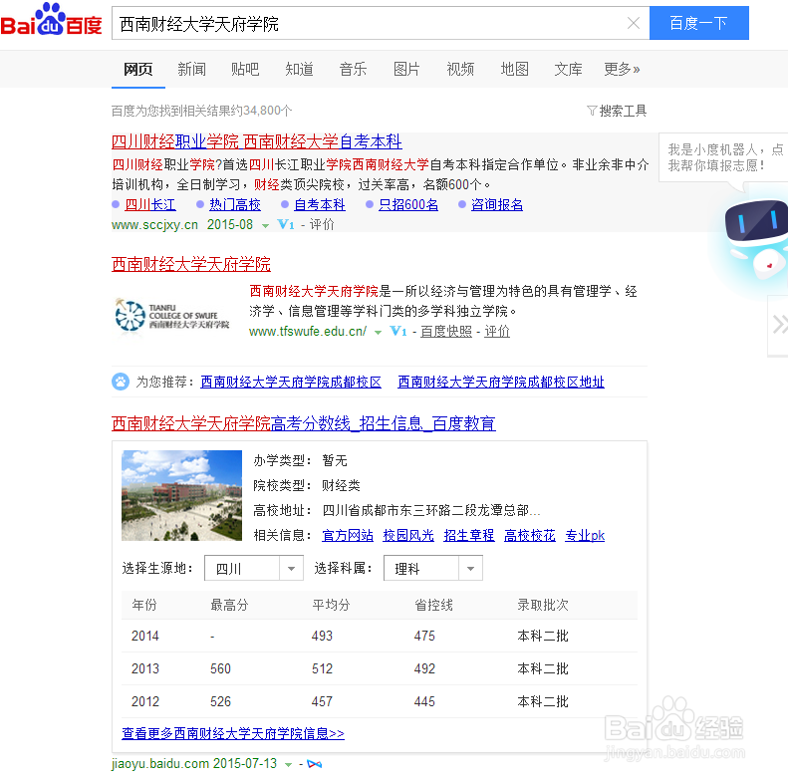
Task: Click the 小度机器人 speech bubble
Action: [x=723, y=157]
